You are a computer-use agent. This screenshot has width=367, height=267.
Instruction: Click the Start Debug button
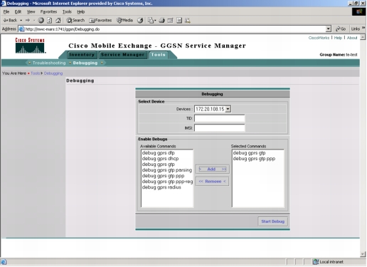[273, 221]
